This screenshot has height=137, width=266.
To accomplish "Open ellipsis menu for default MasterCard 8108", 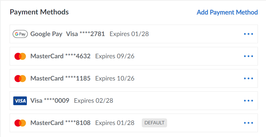I will (x=248, y=123).
